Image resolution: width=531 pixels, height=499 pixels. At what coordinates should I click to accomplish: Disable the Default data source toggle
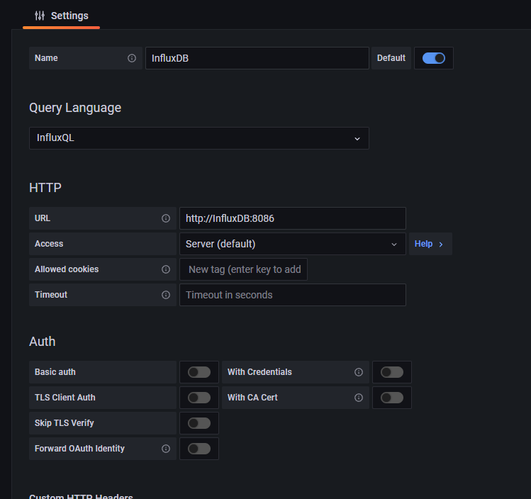click(x=434, y=58)
